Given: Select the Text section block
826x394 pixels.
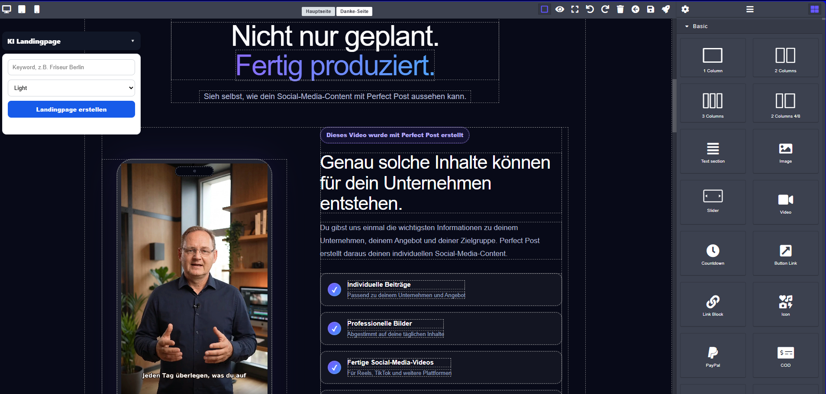Looking at the screenshot, I should tap(713, 151).
